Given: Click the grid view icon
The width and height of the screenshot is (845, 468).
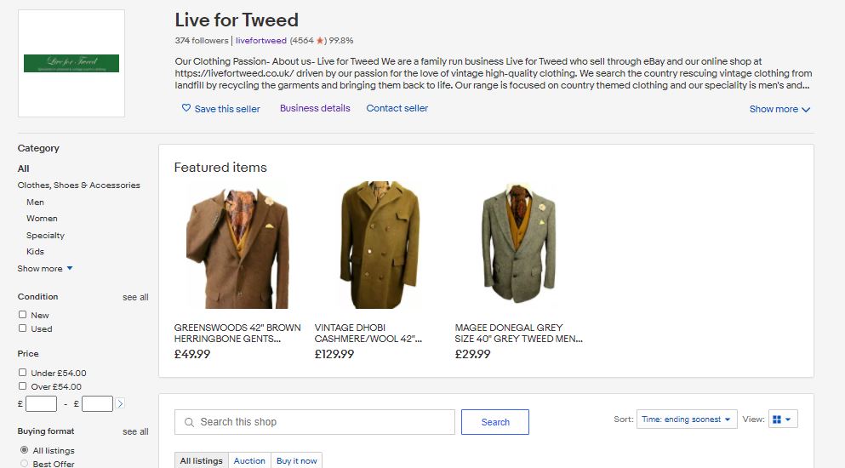Looking at the screenshot, I should tap(777, 419).
